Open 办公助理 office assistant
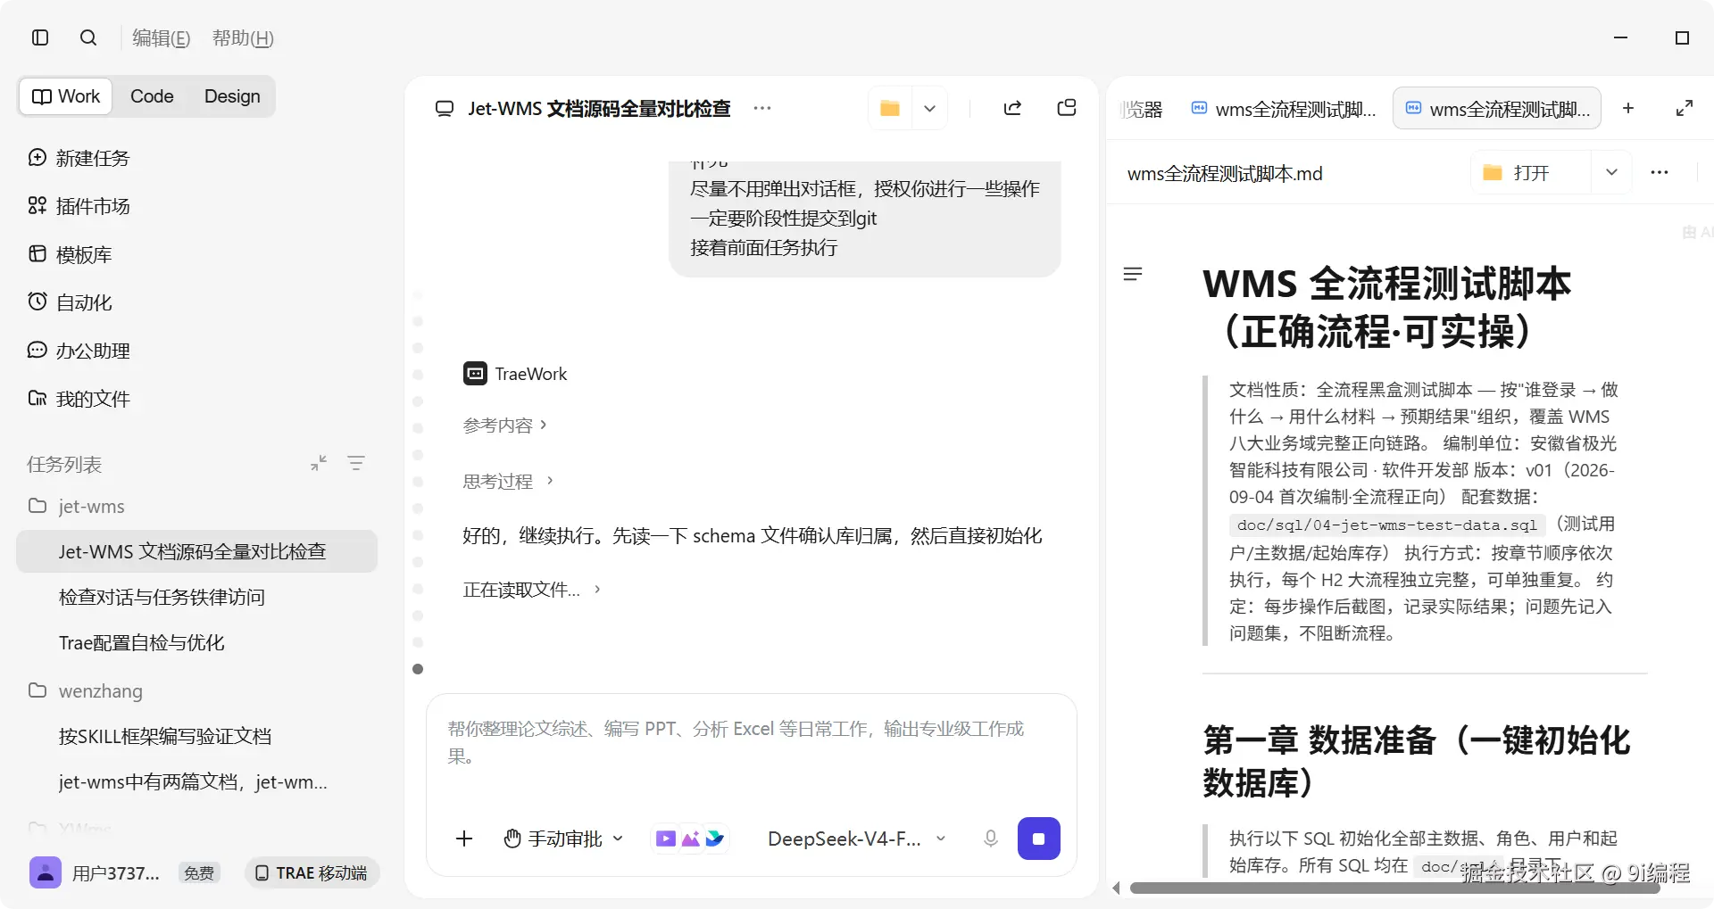The width and height of the screenshot is (1714, 909). pos(80,351)
